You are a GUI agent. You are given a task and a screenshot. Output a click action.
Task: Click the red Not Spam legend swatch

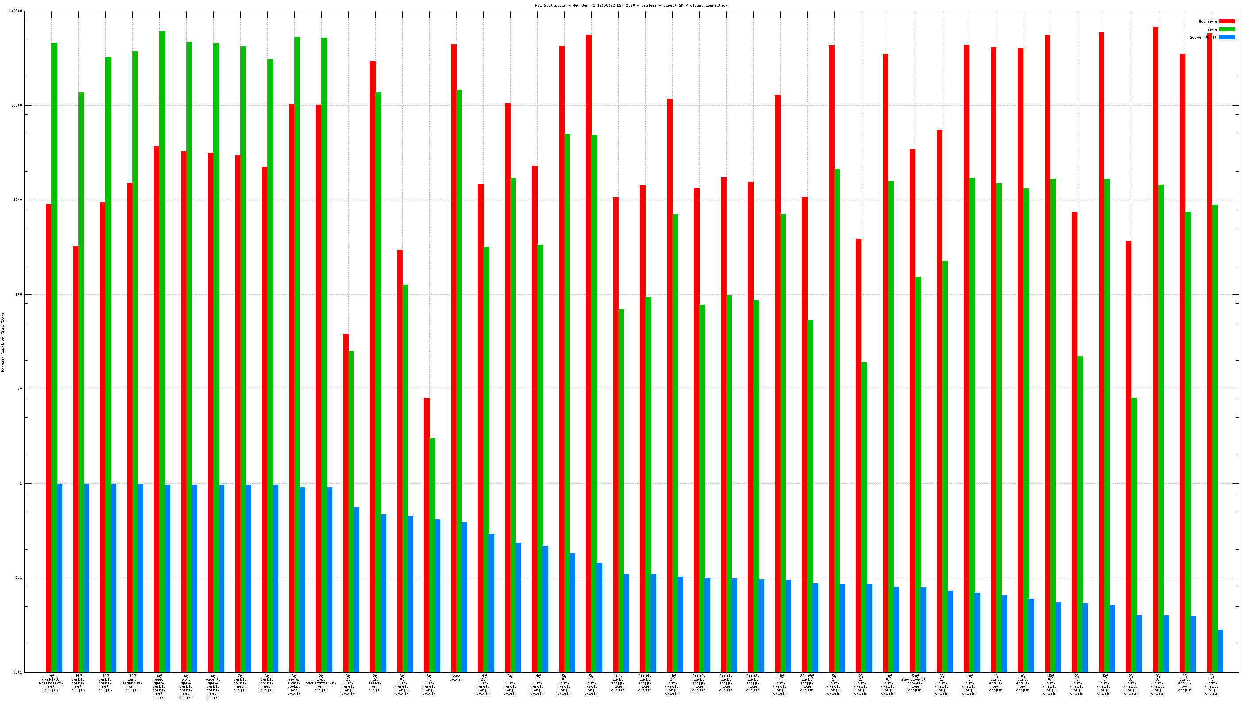[x=1226, y=21]
